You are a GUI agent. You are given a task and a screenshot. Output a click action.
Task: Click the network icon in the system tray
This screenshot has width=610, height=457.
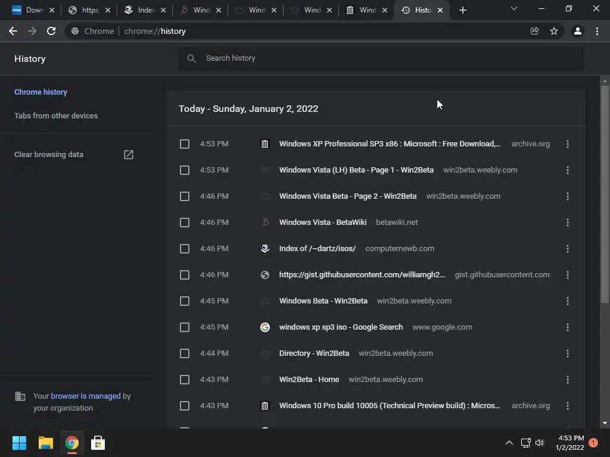[525, 443]
